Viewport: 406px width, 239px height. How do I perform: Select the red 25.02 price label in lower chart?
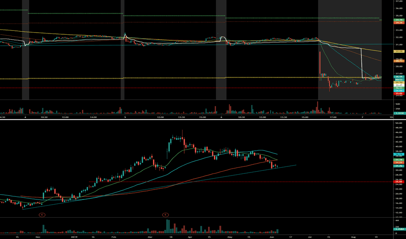(399, 182)
